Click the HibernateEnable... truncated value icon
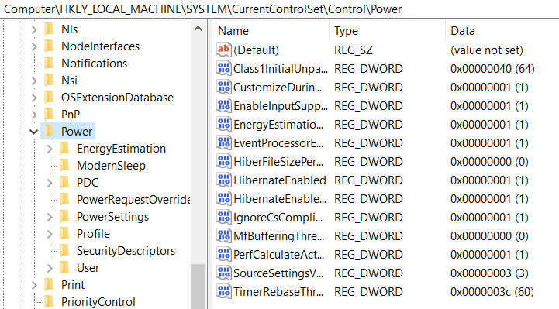This screenshot has width=559, height=309. point(224,198)
